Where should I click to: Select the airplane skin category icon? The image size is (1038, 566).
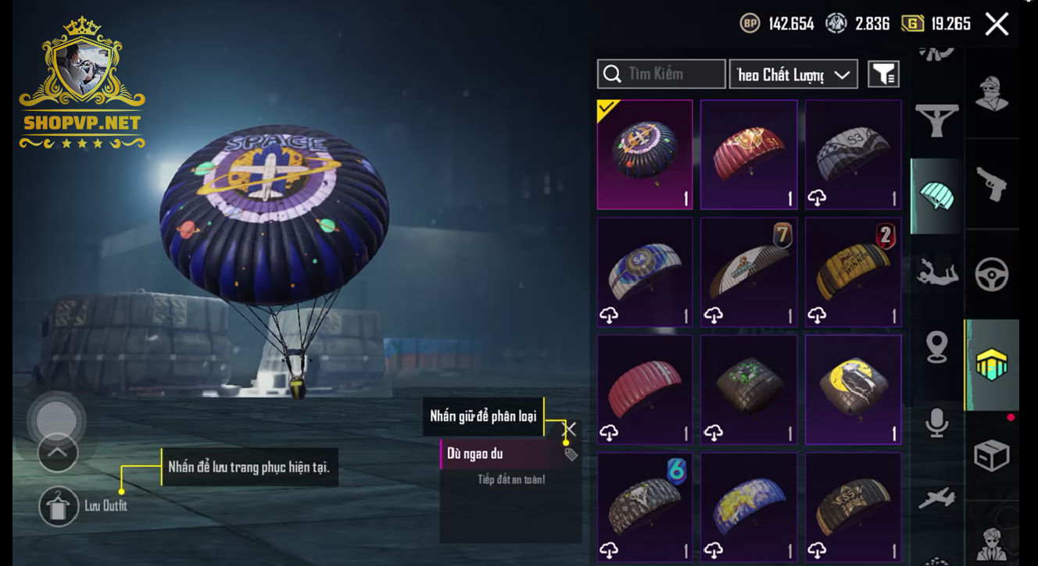[936, 498]
